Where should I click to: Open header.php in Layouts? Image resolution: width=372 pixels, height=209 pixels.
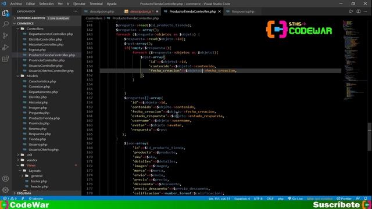pos(39,186)
